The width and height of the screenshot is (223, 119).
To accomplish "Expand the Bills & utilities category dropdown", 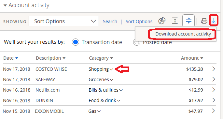I will (105, 90).
